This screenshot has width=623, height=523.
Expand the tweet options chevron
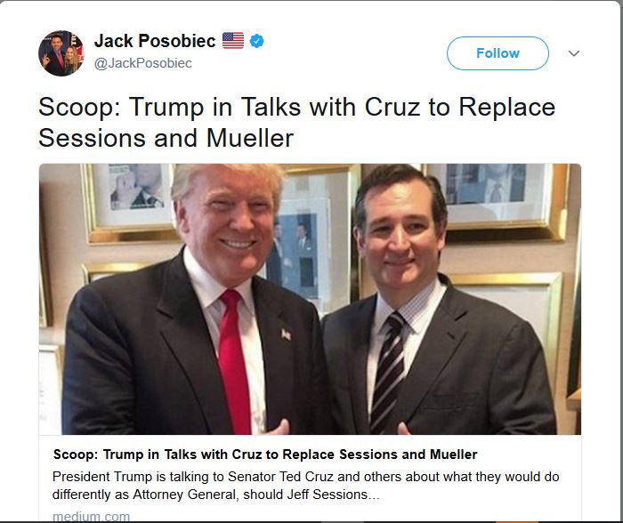click(x=574, y=53)
